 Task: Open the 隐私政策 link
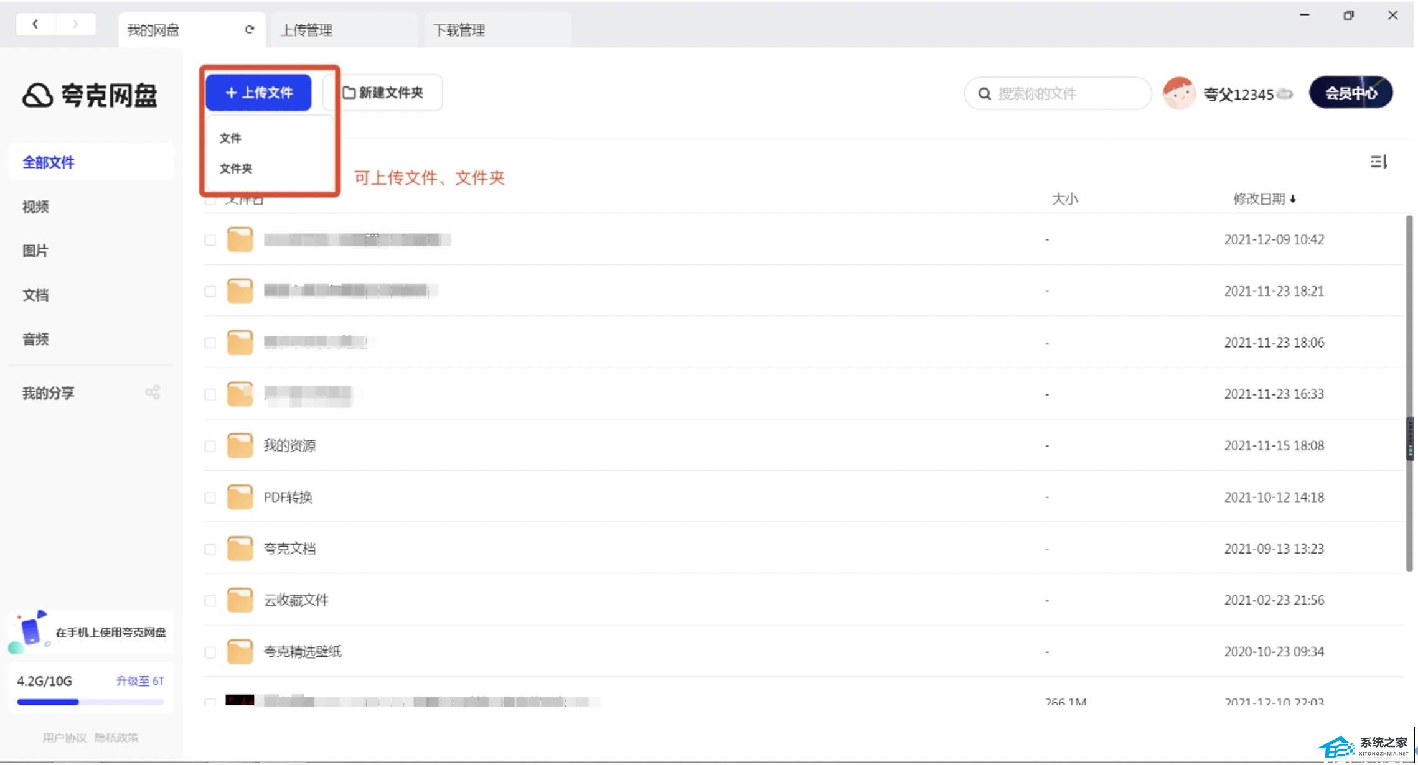coord(116,738)
